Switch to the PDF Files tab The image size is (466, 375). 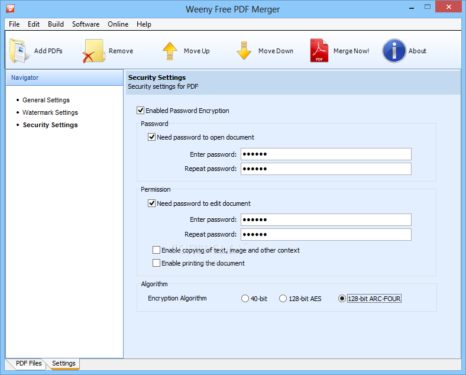[x=28, y=363]
